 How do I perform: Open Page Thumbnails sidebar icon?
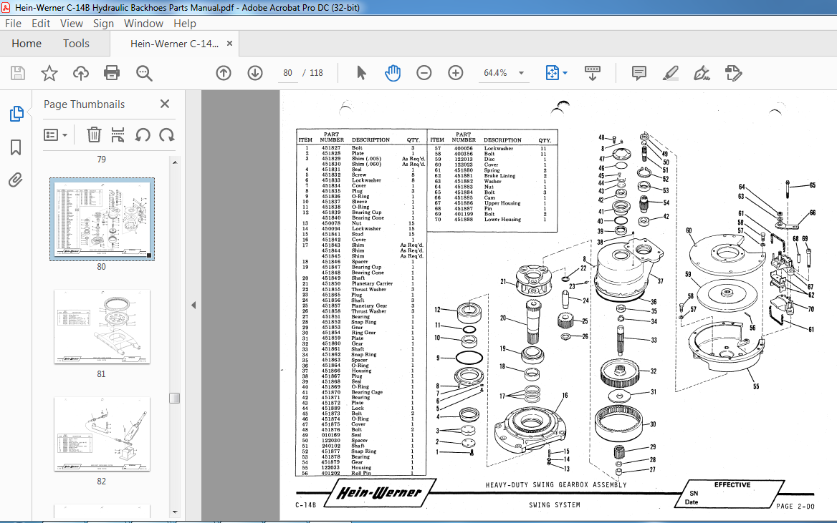tap(16, 114)
